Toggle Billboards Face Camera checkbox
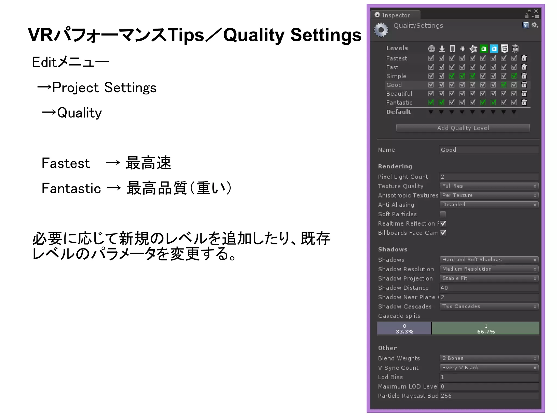Viewport: 557px width, 418px height. [443, 233]
